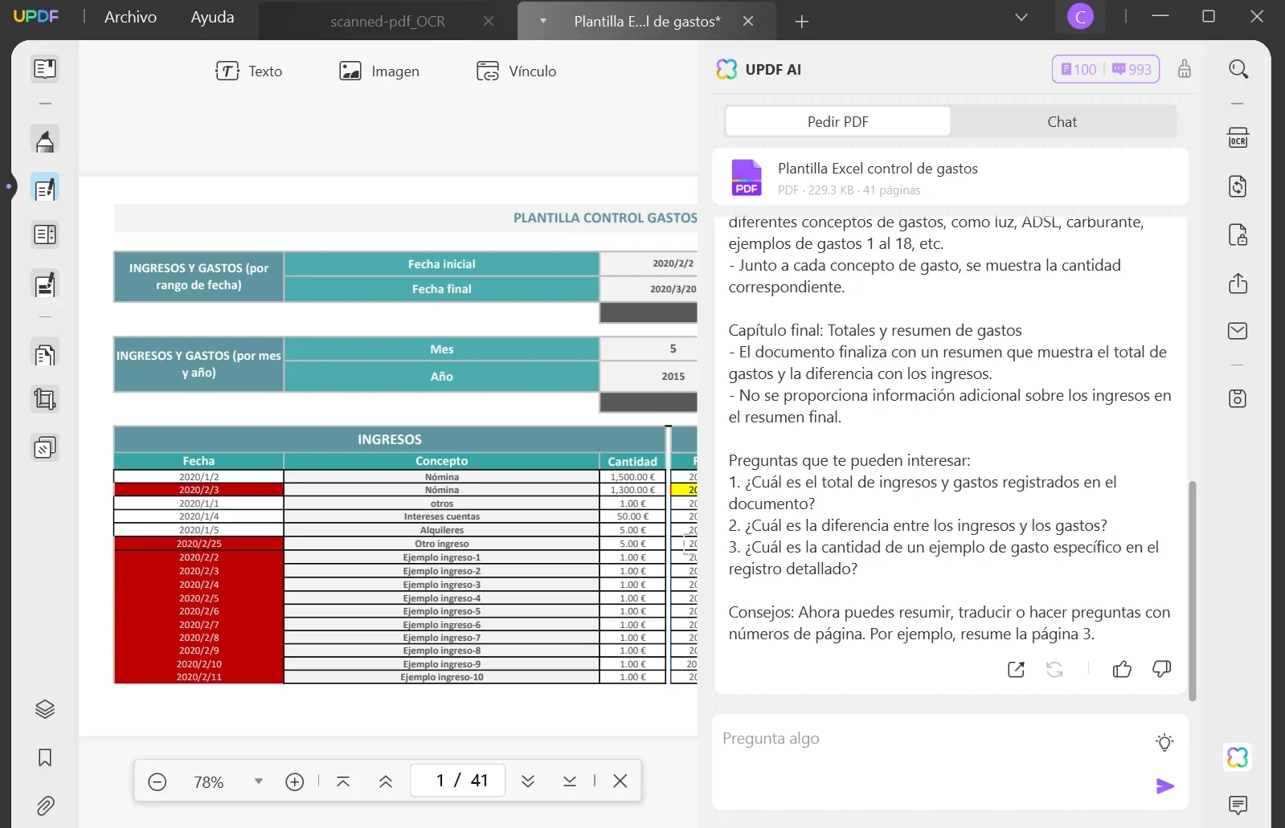Open the comments panel icon at bottom right
1285x828 pixels.
click(1238, 805)
